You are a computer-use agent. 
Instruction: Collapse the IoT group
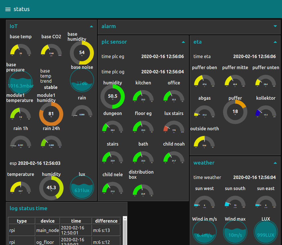pos(91,26)
